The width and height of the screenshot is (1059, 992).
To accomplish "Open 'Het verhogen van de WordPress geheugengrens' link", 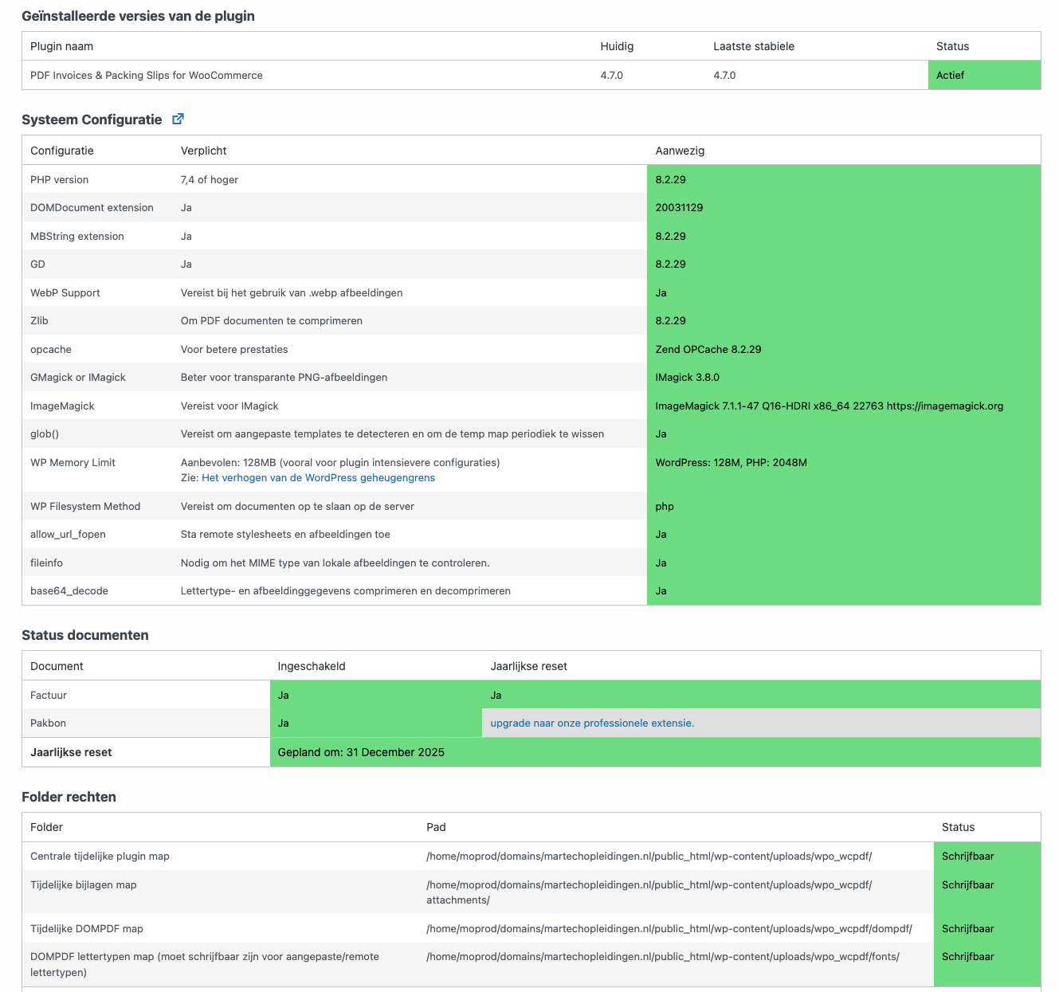I will click(x=319, y=478).
